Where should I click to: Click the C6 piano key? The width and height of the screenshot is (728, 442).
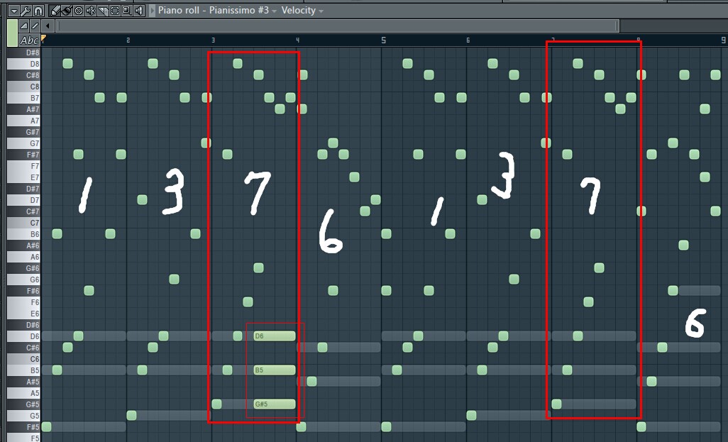tap(24, 359)
